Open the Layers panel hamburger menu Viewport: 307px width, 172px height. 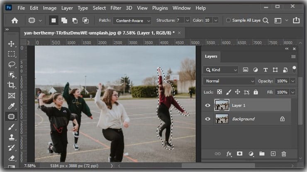coord(293,57)
